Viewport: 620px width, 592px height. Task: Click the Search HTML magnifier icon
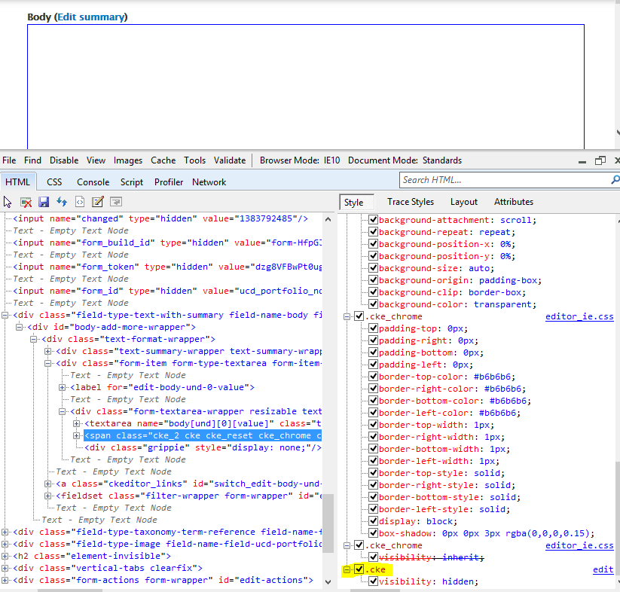[x=615, y=180]
